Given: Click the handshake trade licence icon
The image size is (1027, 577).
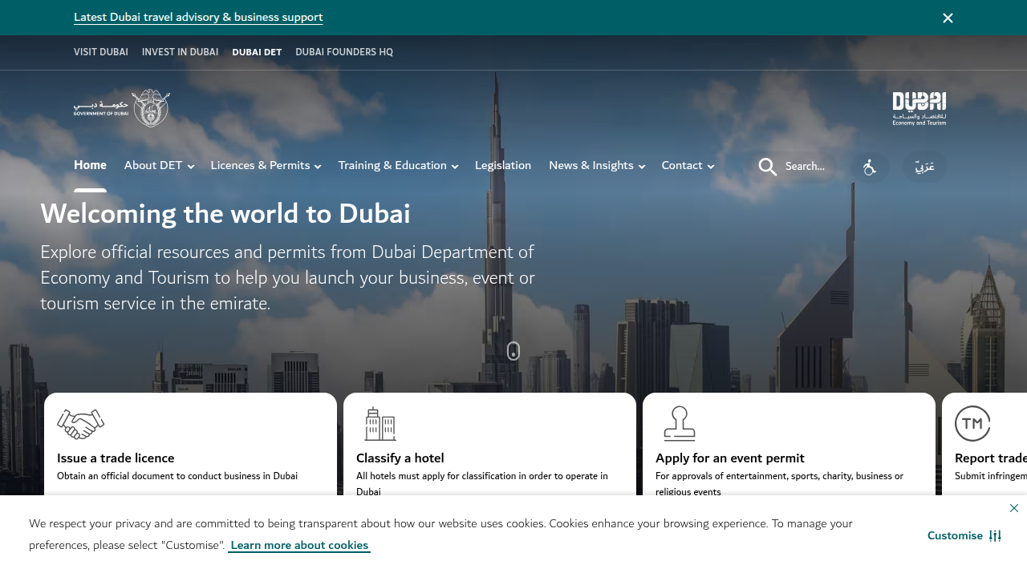Looking at the screenshot, I should tap(81, 424).
